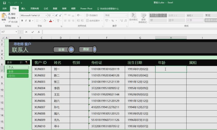Open the font size 12 dropdown
This screenshot has width=217, height=130.
[x=53, y=15]
